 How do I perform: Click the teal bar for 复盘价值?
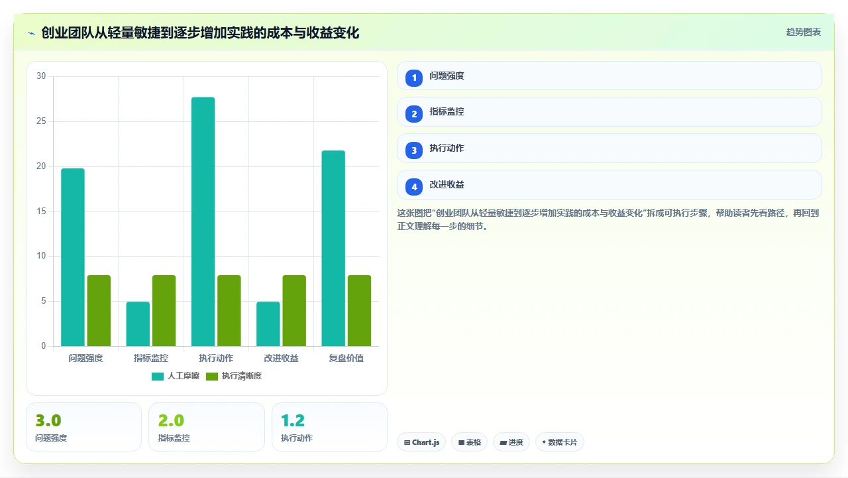(333, 248)
